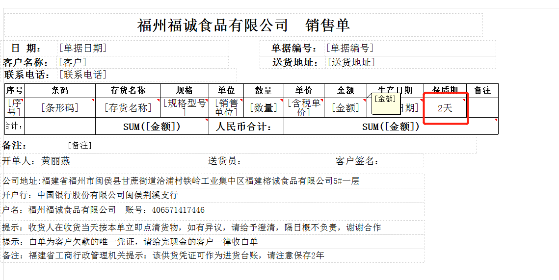The image size is (559, 280).
Task: Click the 联系电话: label
Action: pyautogui.click(x=27, y=75)
